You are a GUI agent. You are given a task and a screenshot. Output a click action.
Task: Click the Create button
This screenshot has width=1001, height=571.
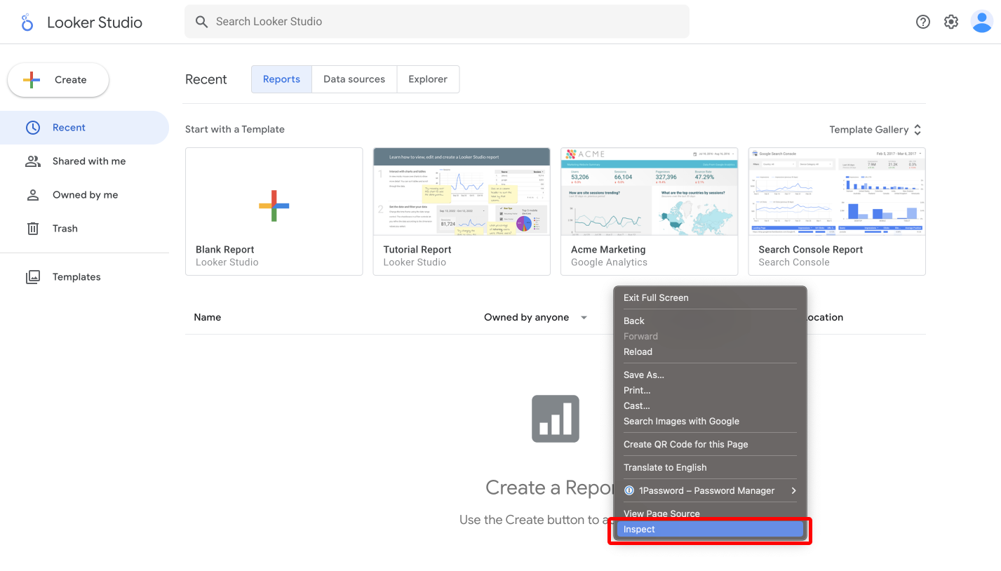(x=58, y=80)
